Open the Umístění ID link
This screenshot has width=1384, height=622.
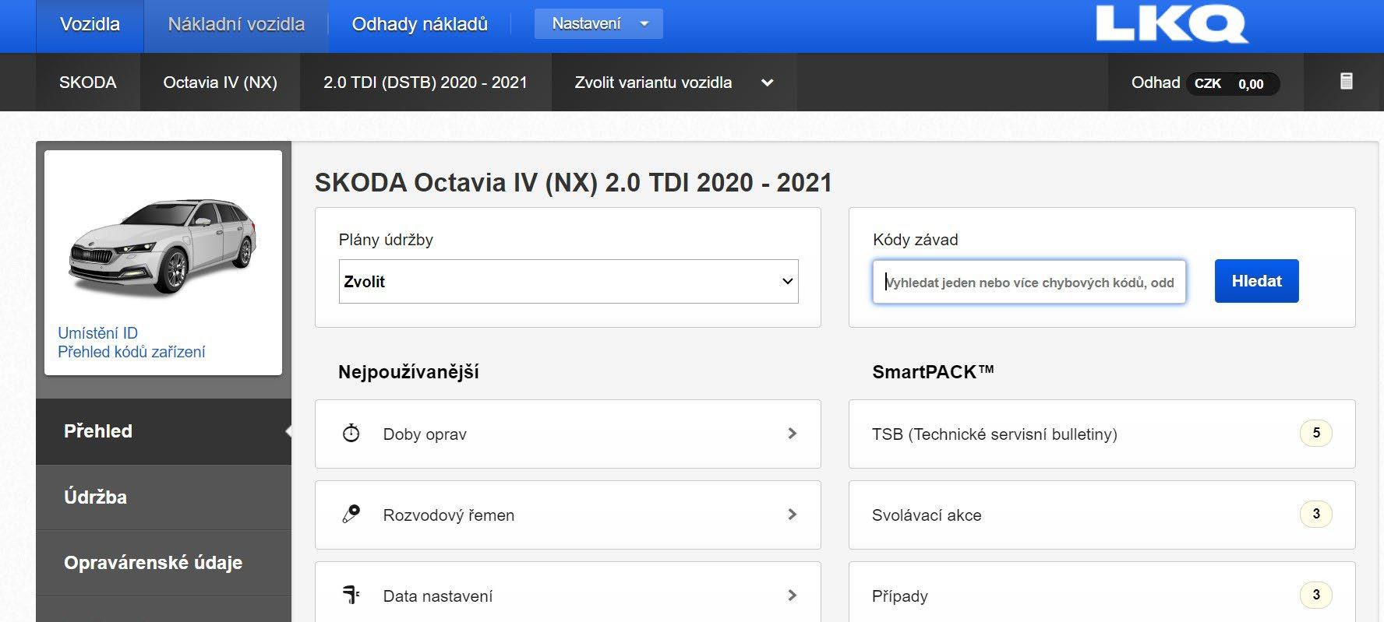tap(97, 333)
